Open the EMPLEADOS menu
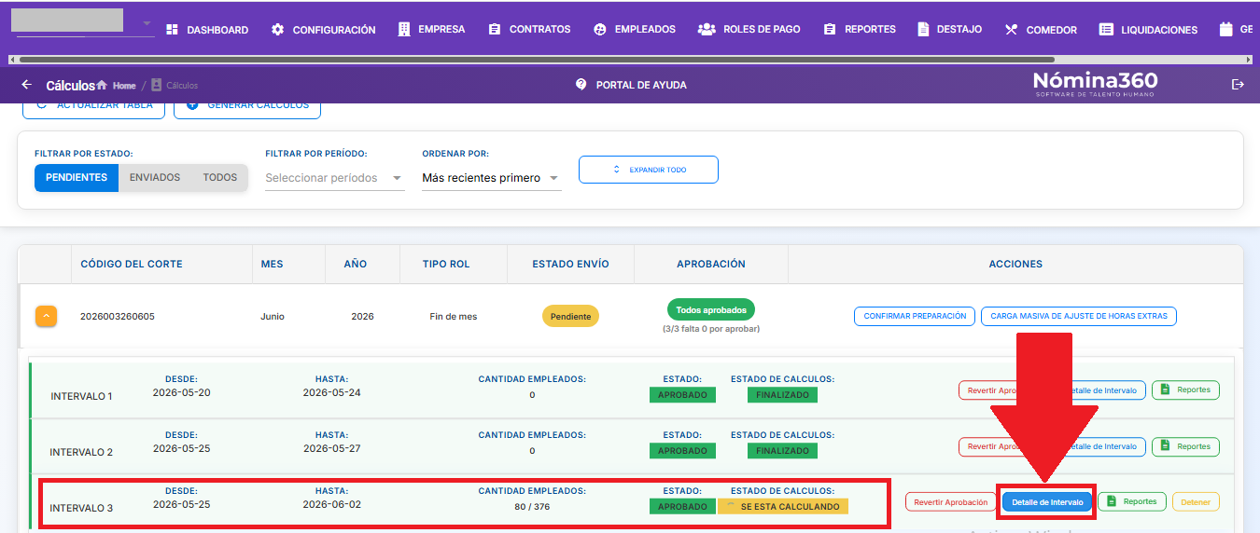Viewport: 1260px width, 533px height. [x=635, y=30]
